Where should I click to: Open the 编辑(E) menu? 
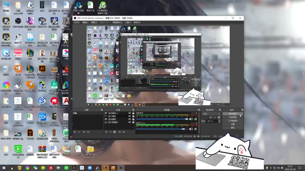(x=85, y=22)
